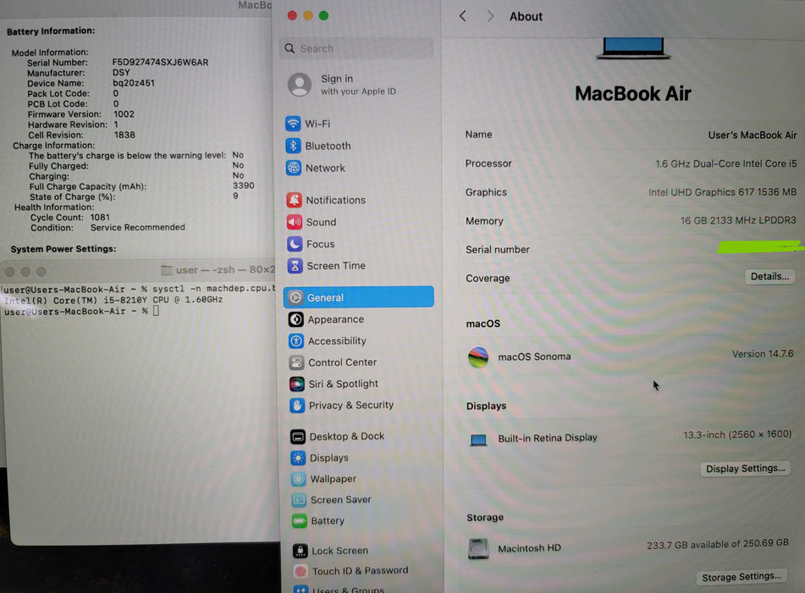This screenshot has height=593, width=805.
Task: Open Screen Saver icon
Action: 299,500
